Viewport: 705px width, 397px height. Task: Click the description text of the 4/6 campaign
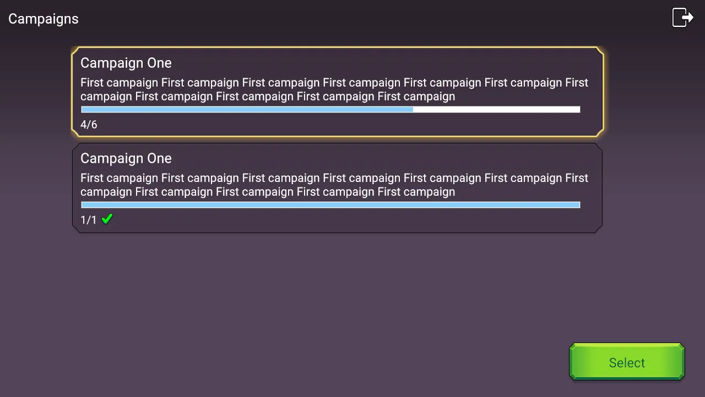pos(334,83)
